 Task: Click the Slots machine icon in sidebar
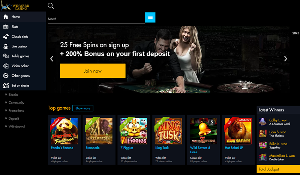(6, 27)
